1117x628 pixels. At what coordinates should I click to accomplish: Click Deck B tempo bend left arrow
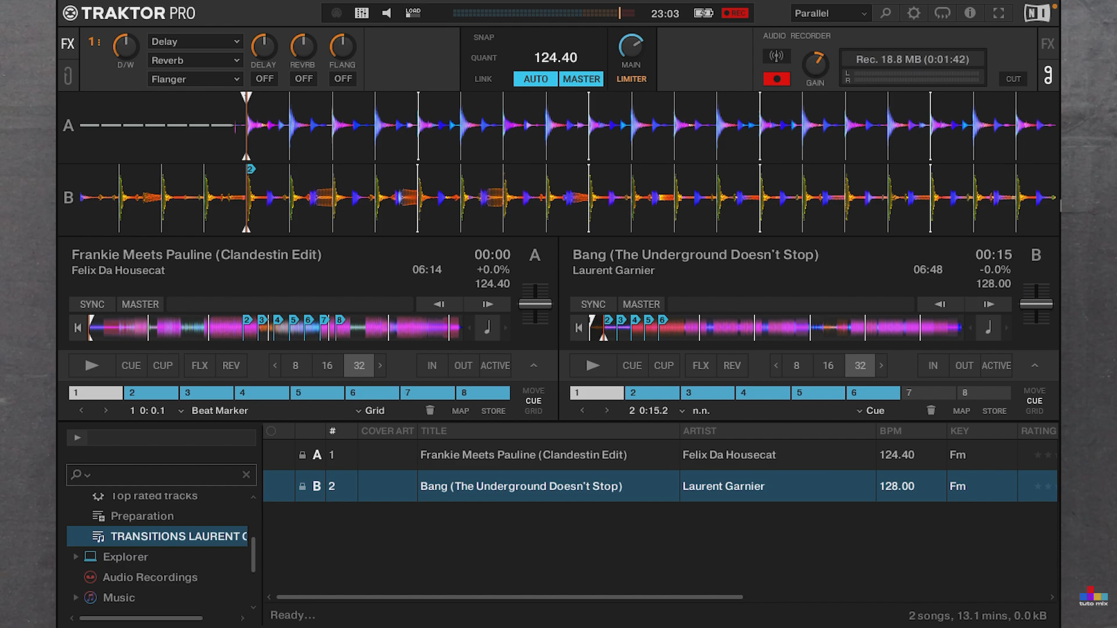pos(940,304)
